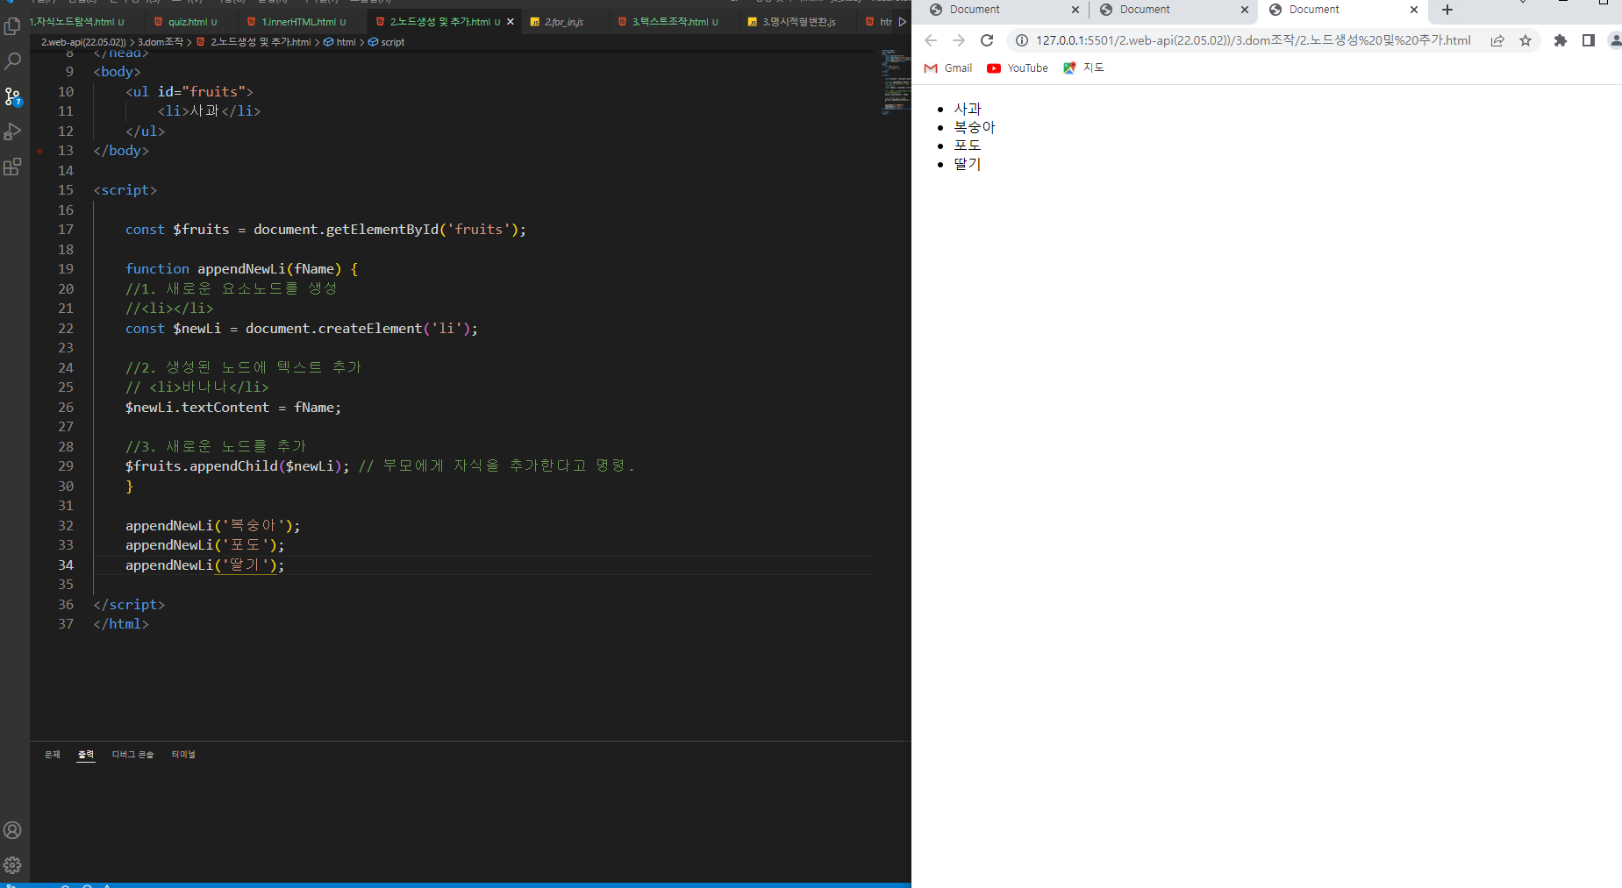Open the 디버그 콘솔 panel tab
The height and width of the screenshot is (888, 1622).
click(132, 755)
